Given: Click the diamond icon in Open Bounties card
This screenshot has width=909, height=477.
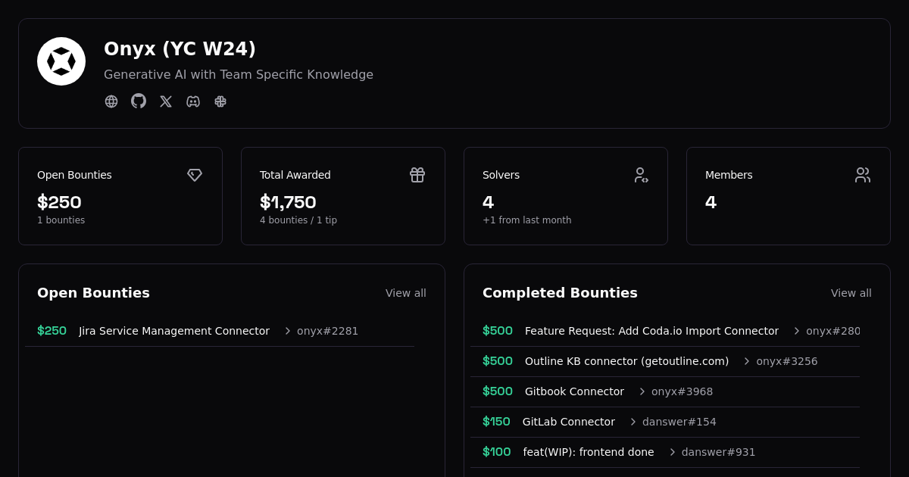Looking at the screenshot, I should [195, 175].
